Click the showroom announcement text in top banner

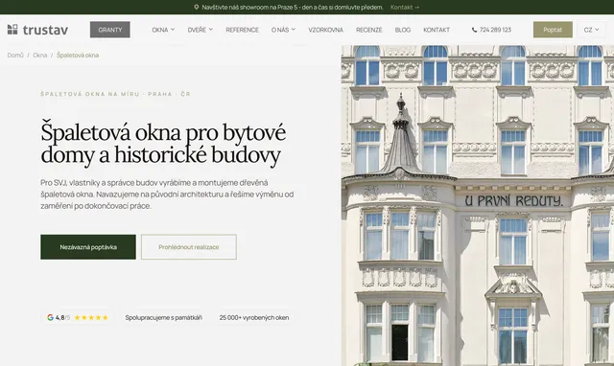coord(293,7)
